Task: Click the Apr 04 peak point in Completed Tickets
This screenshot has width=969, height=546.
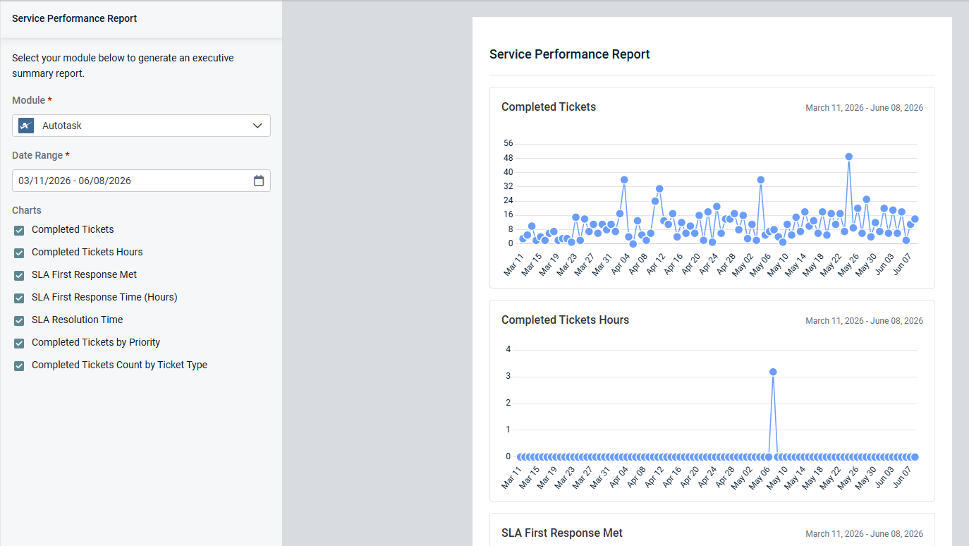Action: click(624, 180)
